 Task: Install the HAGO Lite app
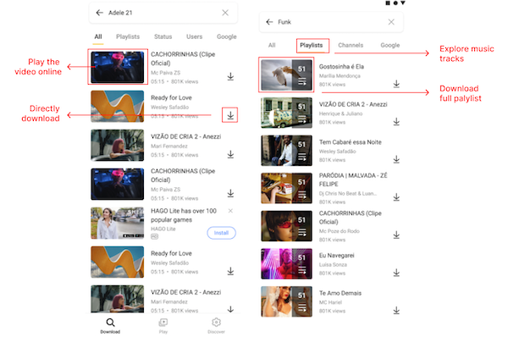click(x=221, y=233)
